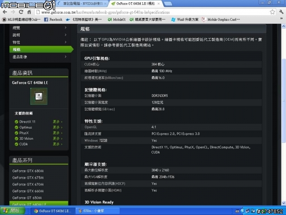Select 說明 in the side menu
This screenshot has height=215, width=286.
click(x=39, y=35)
